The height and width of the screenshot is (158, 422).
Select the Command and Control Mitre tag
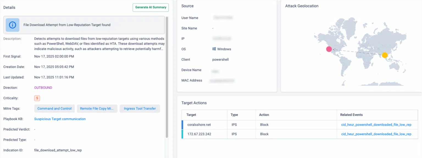54,108
